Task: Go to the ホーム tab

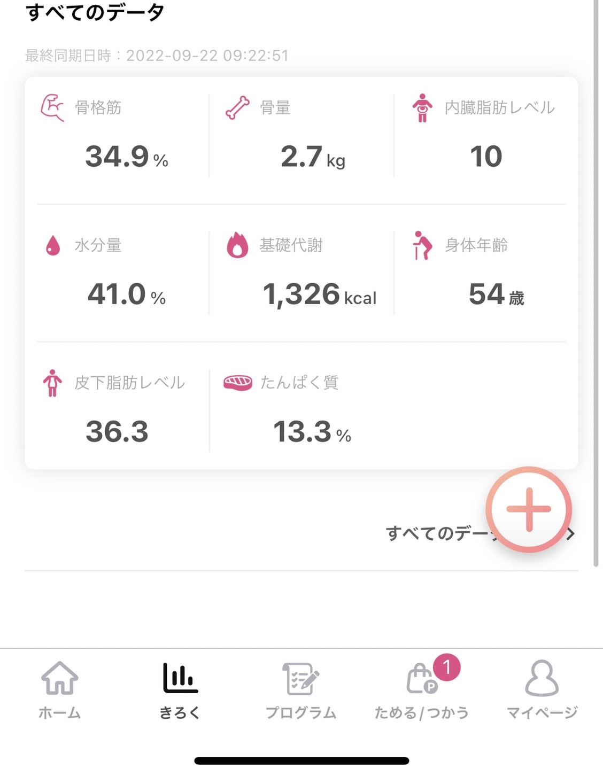Action: [x=60, y=690]
